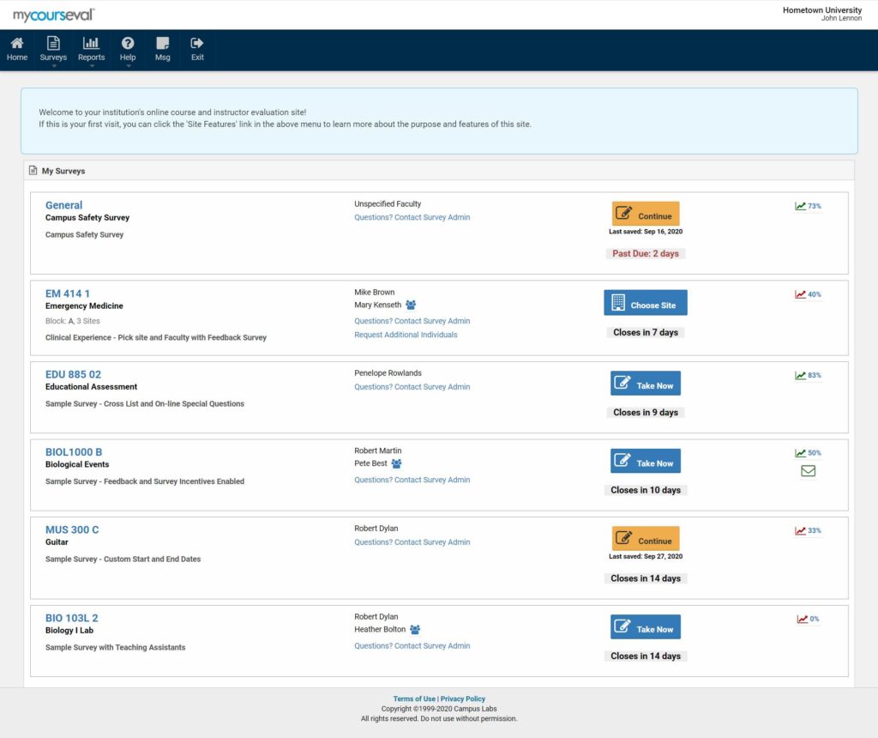Viewport: 878px width, 738px height.
Task: Click group icon next to Pete Best
Action: click(x=396, y=463)
